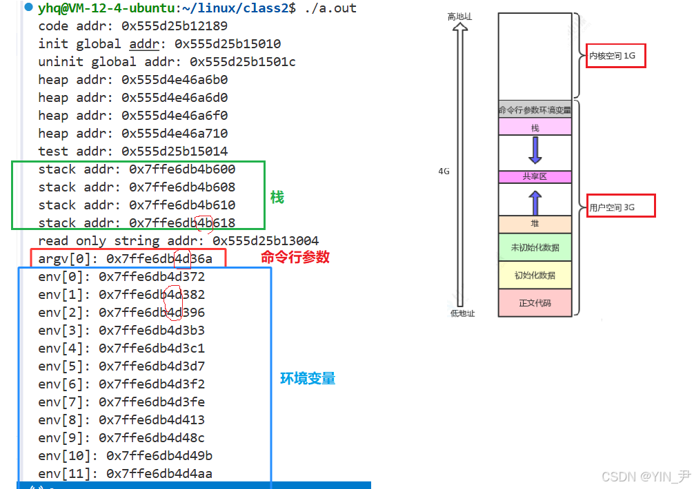Click the 高地址 label above the arrow
This screenshot has width=694, height=489.
[x=459, y=17]
